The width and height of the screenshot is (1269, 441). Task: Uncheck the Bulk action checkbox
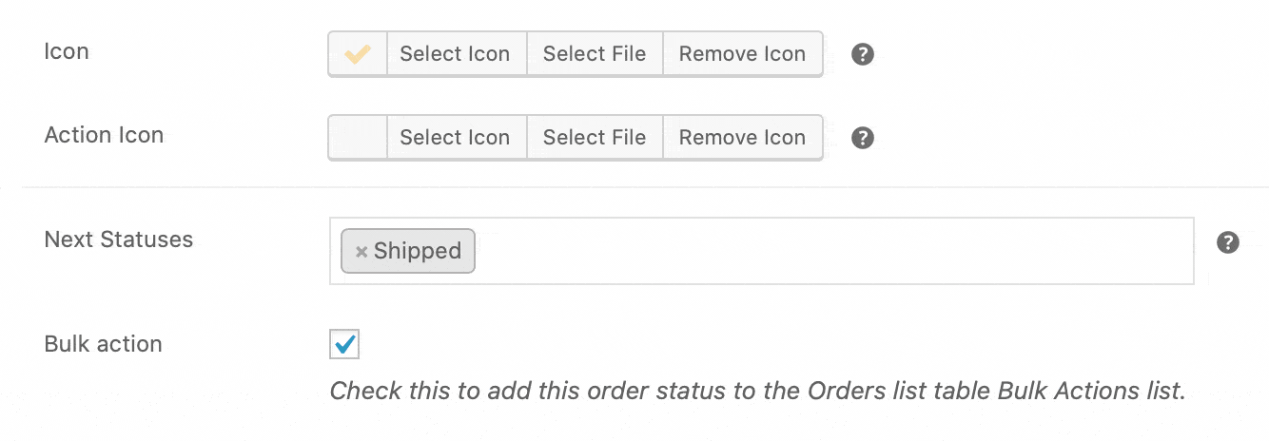[344, 344]
